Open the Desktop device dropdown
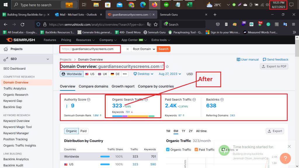The height and width of the screenshot is (168, 299). coord(143,74)
